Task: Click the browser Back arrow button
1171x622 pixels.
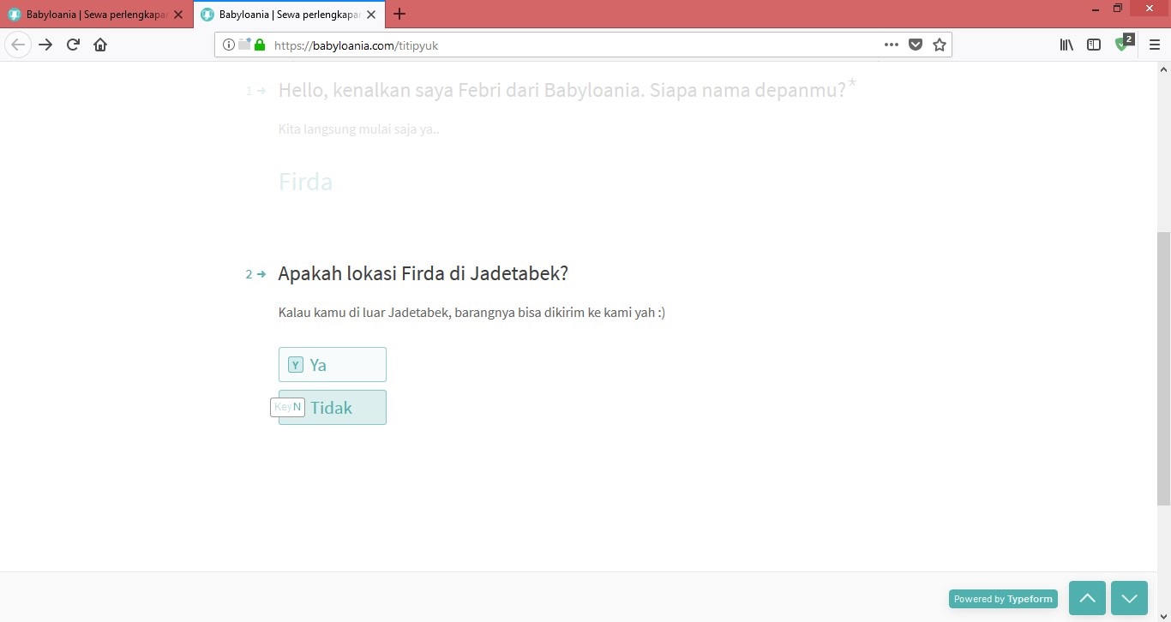Action: [x=18, y=45]
